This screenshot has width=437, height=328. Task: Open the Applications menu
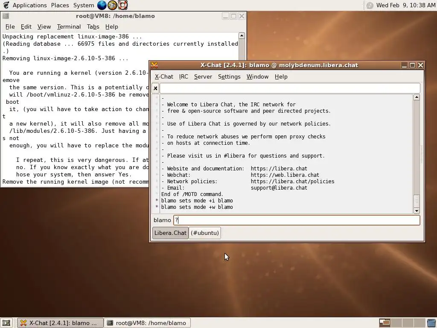point(29,5)
